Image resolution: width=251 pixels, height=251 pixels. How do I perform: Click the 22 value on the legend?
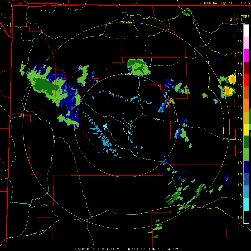click(240, 152)
